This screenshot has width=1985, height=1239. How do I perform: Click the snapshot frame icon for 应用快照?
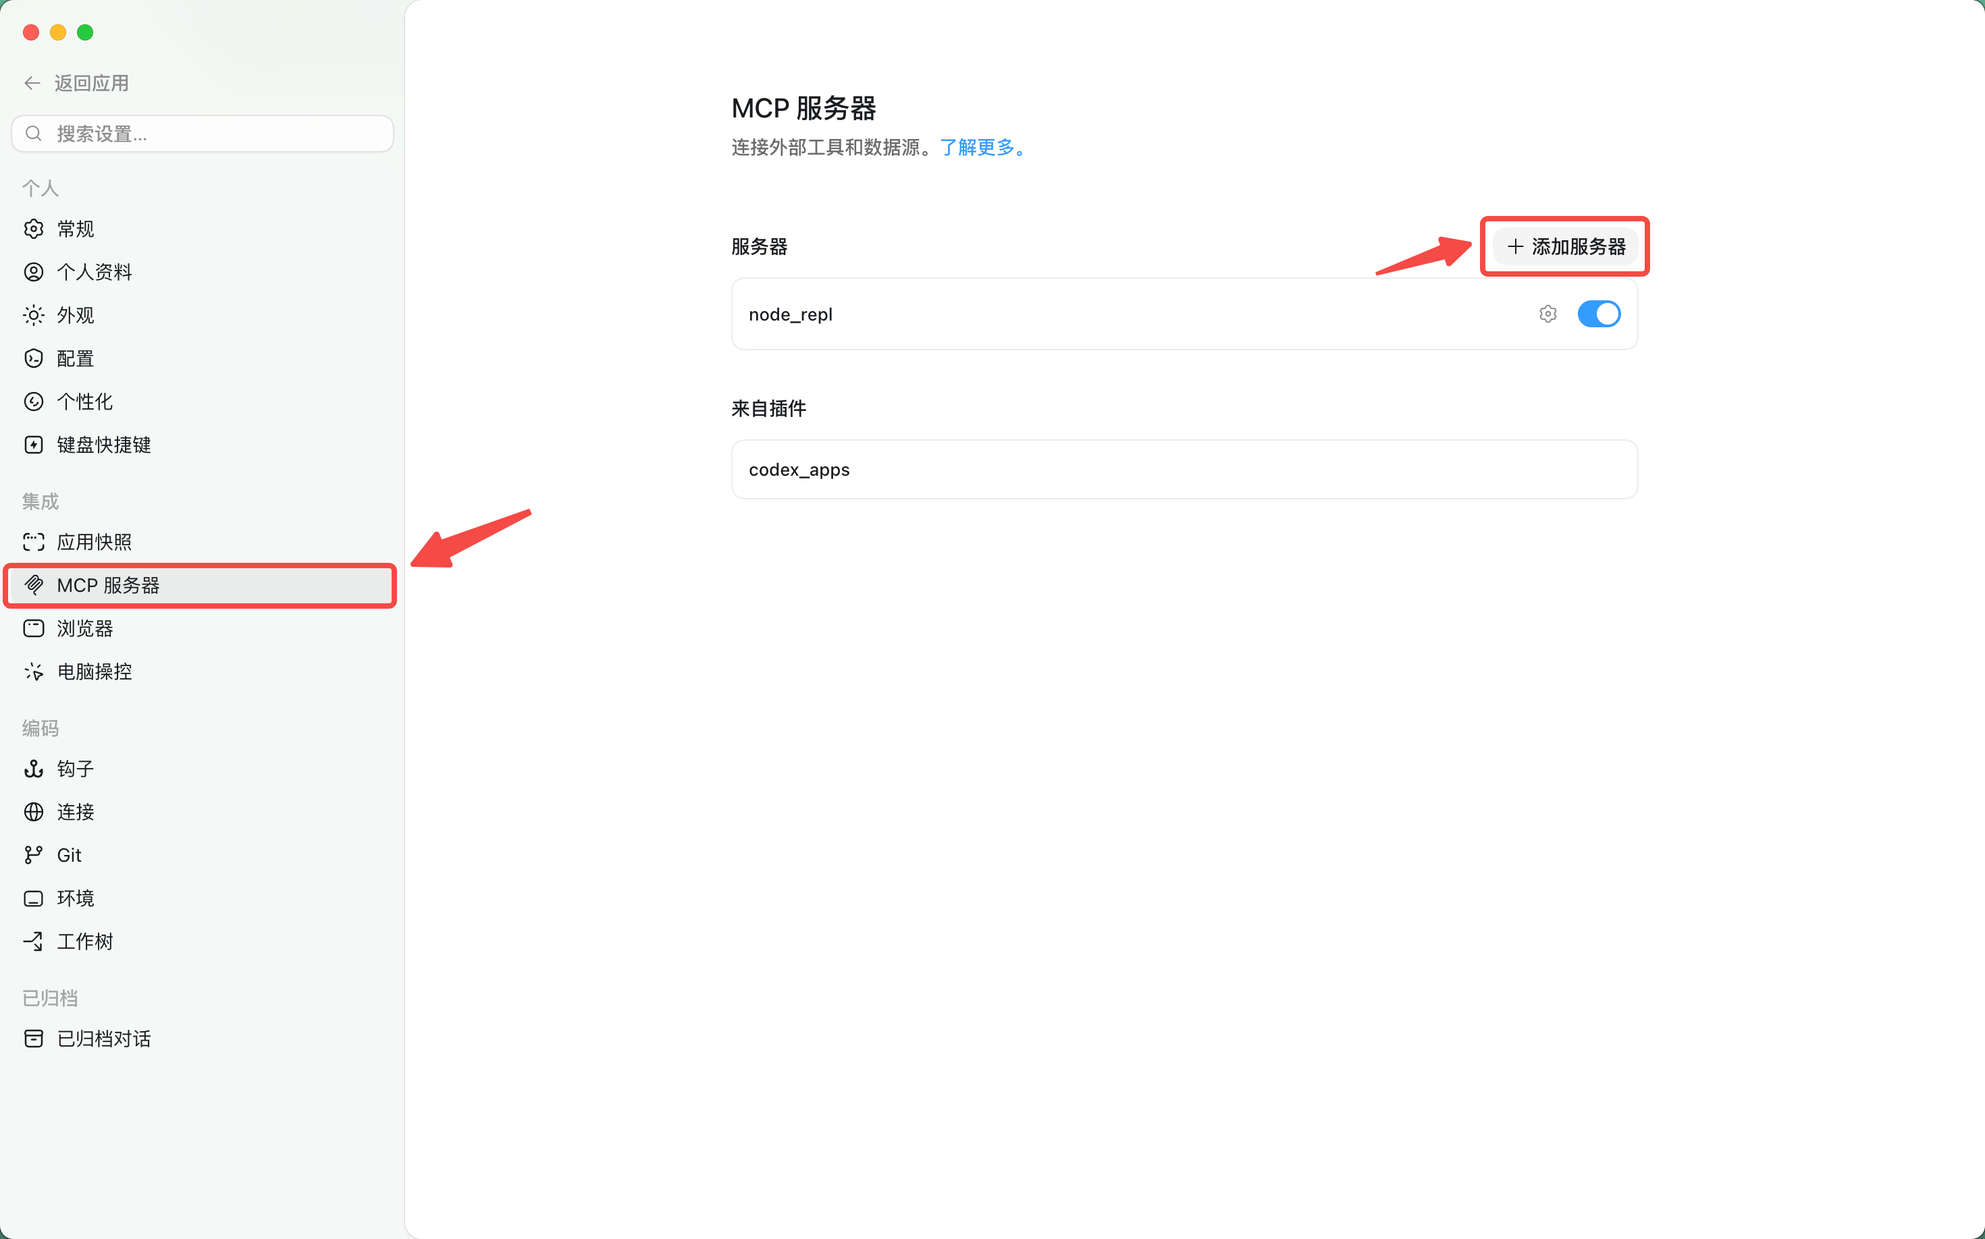[34, 542]
